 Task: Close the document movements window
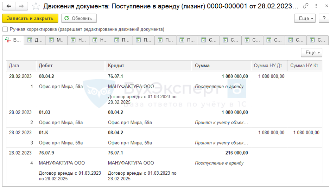tap(323, 6)
